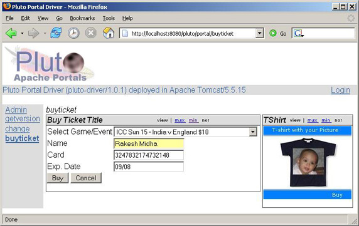
Task: Click the 'nor' text in Buy Ticket portlet
Action: [x=206, y=120]
